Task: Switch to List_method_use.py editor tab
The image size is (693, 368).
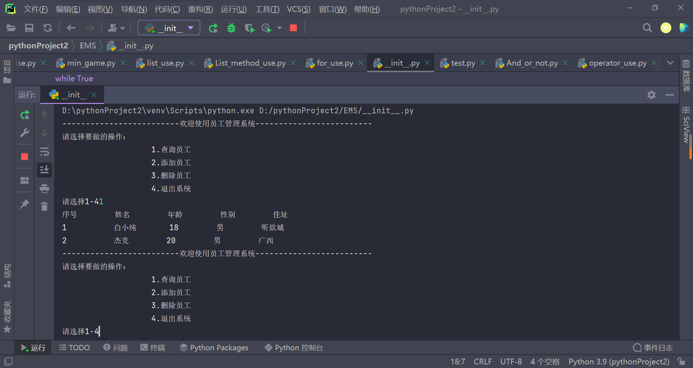Action: [x=250, y=63]
